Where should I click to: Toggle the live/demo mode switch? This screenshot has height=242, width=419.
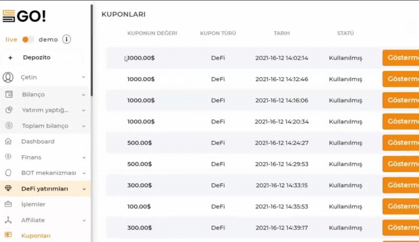pos(28,39)
